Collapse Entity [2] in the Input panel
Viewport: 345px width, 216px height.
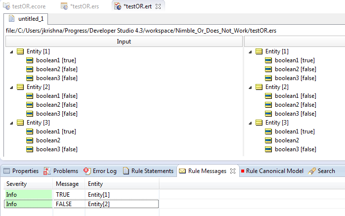[11, 87]
